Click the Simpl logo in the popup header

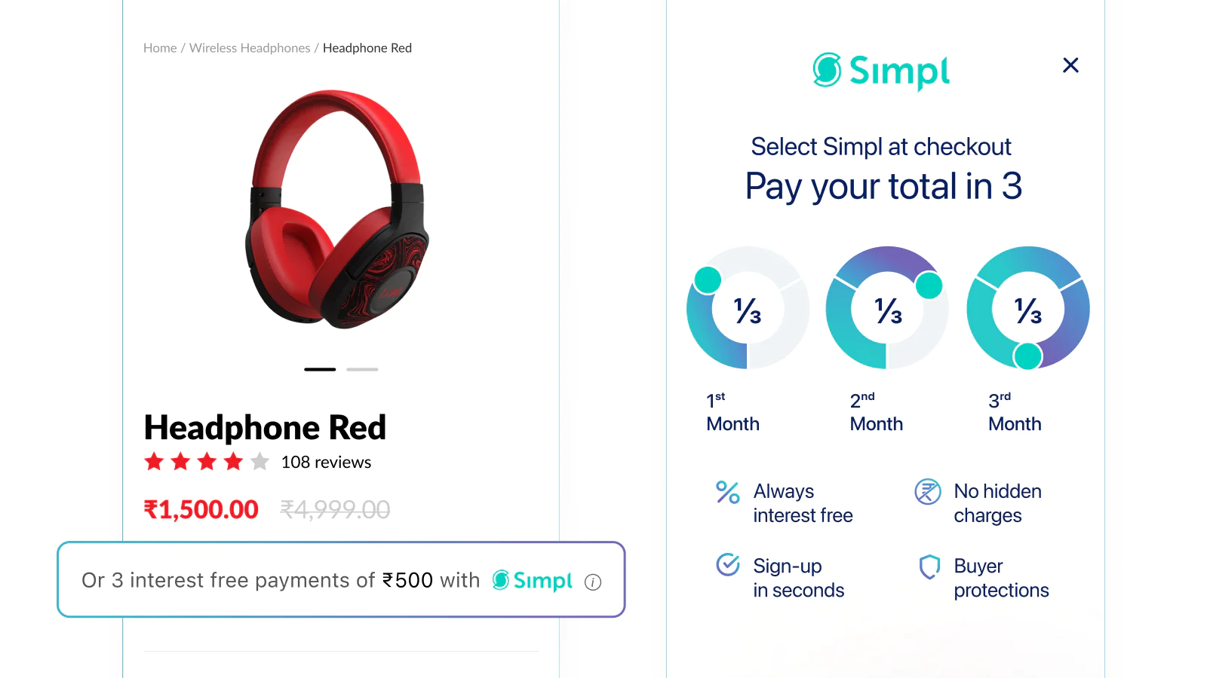pyautogui.click(x=880, y=71)
